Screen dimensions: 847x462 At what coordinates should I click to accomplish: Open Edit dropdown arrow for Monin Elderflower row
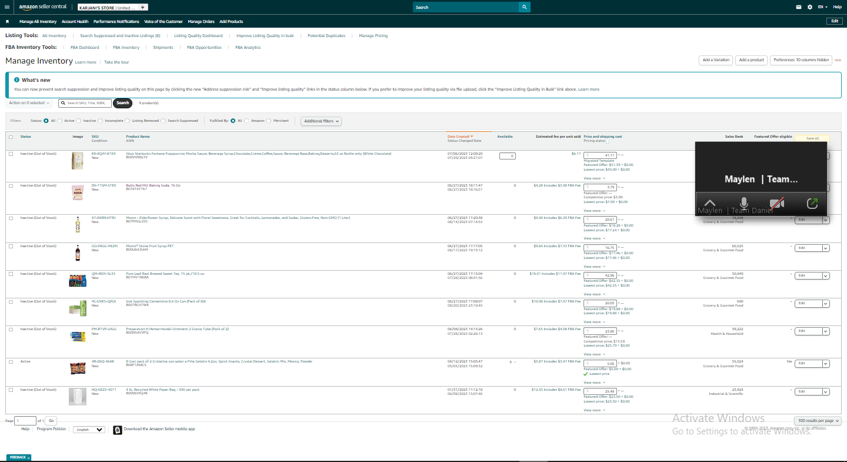[x=826, y=220]
